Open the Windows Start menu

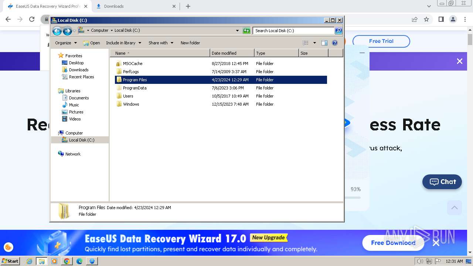pos(10,261)
